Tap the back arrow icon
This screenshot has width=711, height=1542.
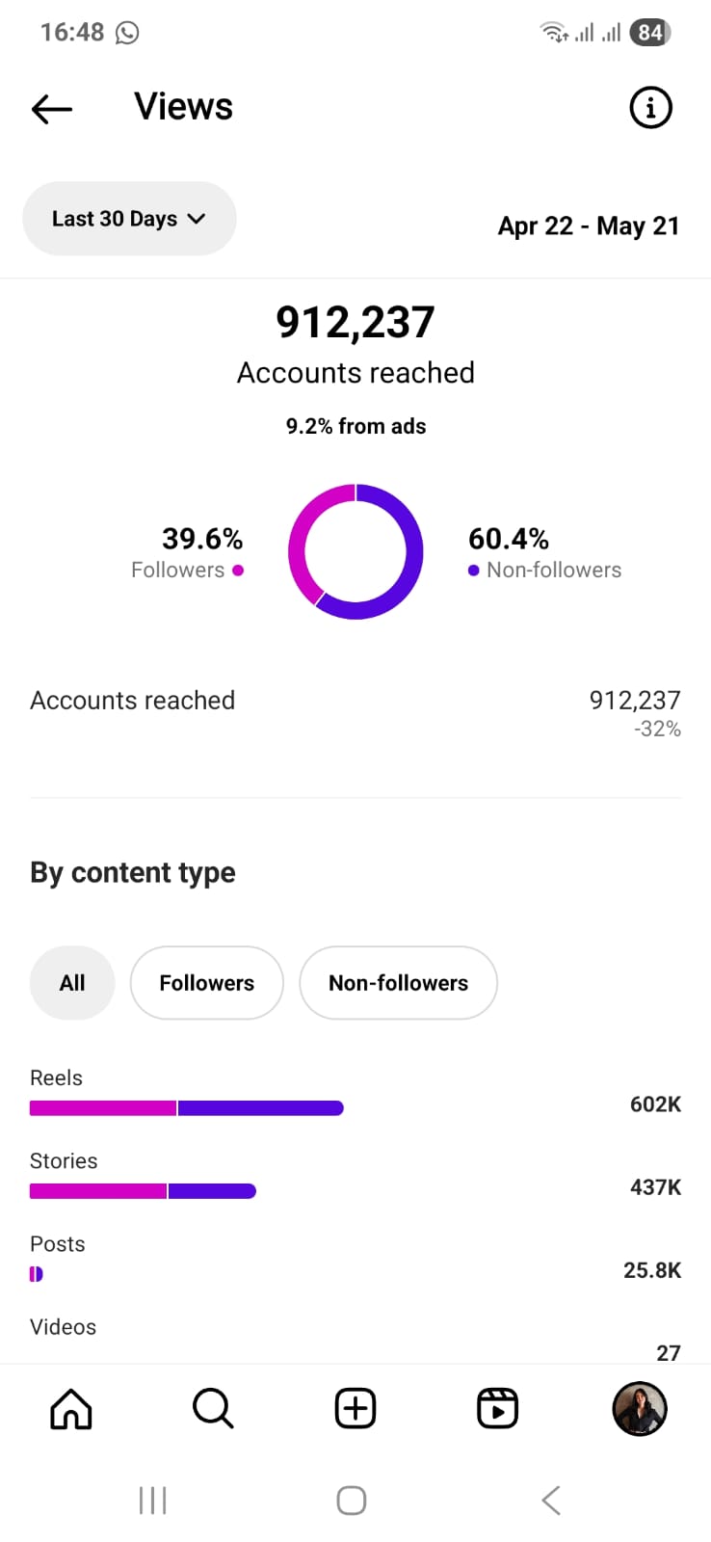(x=52, y=109)
